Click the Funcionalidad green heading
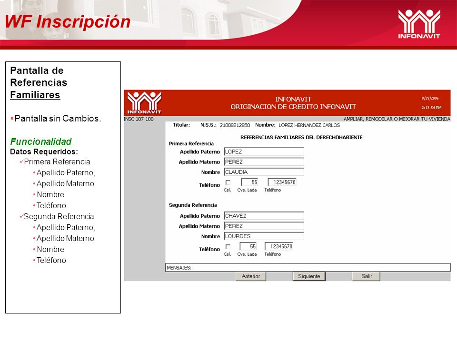Image resolution: width=457 pixels, height=343 pixels. click(x=41, y=142)
